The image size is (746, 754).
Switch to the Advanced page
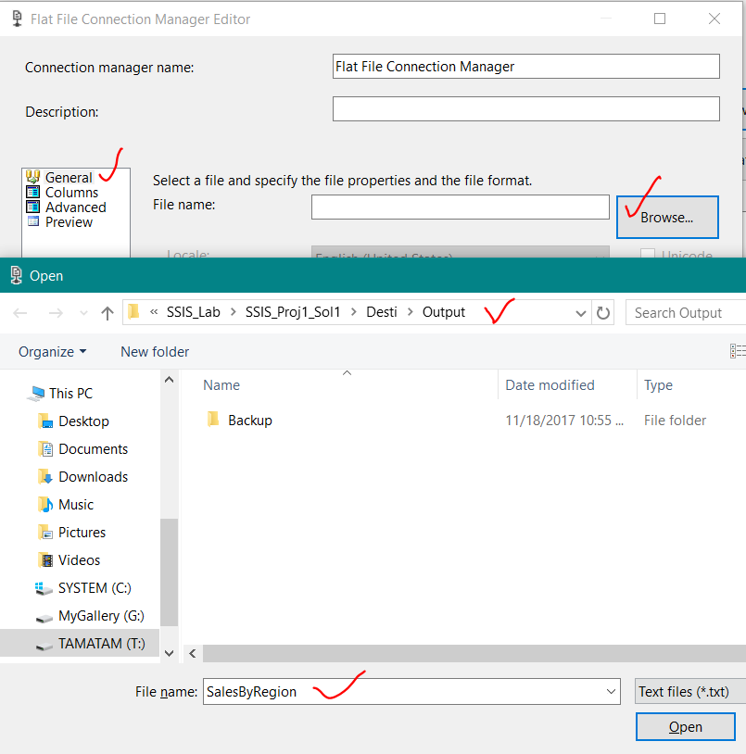tap(74, 207)
